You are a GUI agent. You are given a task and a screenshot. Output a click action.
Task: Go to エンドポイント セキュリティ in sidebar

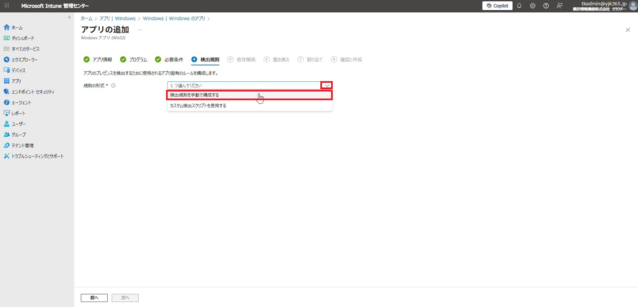pyautogui.click(x=33, y=92)
